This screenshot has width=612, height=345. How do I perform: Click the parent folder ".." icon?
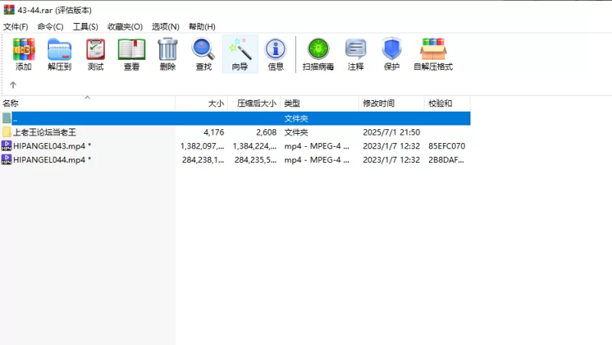click(x=7, y=119)
